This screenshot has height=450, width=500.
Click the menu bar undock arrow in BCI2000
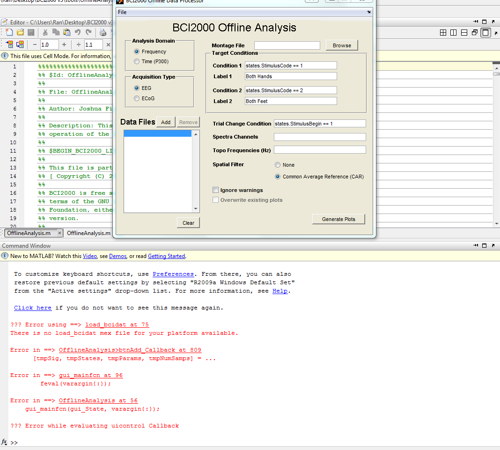pyautogui.click(x=368, y=12)
